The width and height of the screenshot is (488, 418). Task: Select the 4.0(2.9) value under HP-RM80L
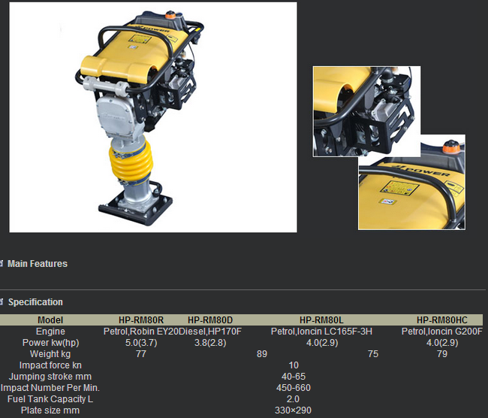[322, 343]
